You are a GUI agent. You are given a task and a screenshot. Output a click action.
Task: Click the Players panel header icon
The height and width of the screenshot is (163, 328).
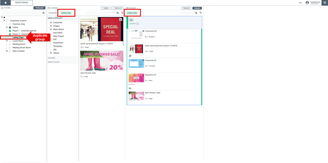tap(2, 8)
